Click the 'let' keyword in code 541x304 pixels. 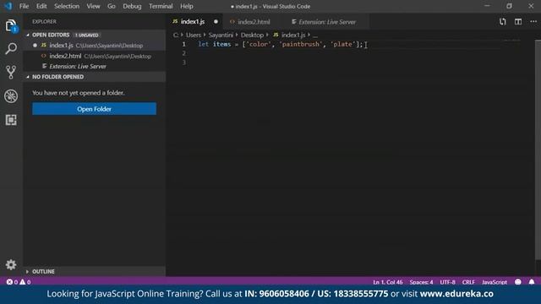203,44
